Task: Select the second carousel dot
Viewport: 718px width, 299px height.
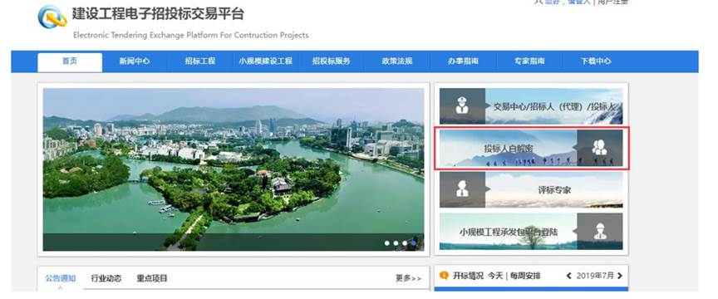Action: 396,243
